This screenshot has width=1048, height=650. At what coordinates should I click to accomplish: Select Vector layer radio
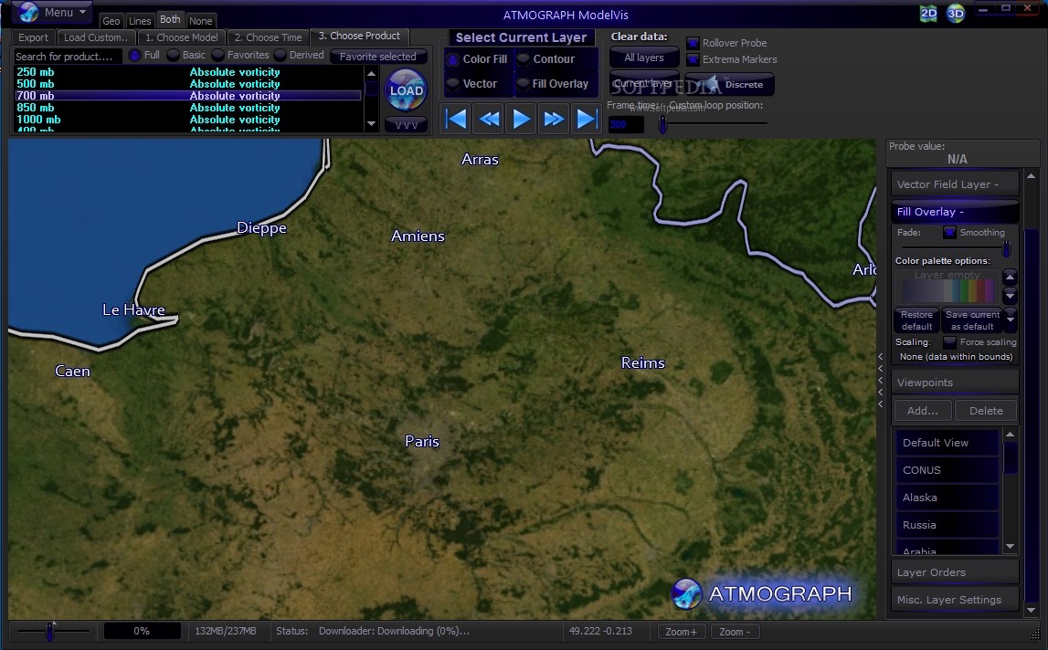coord(452,84)
